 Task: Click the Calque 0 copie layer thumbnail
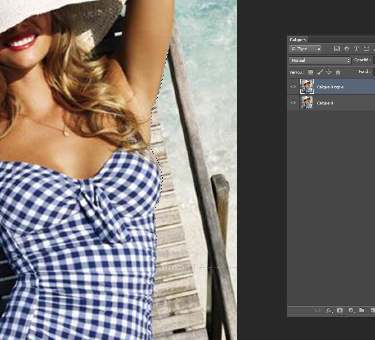point(307,87)
